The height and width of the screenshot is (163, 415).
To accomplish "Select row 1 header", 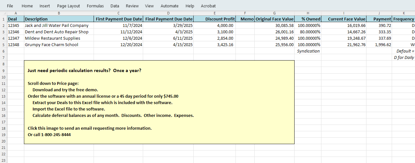I will (x=3, y=19).
